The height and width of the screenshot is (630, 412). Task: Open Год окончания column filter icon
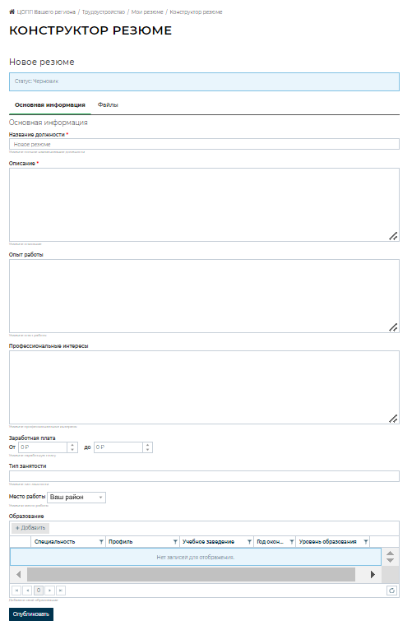click(292, 542)
